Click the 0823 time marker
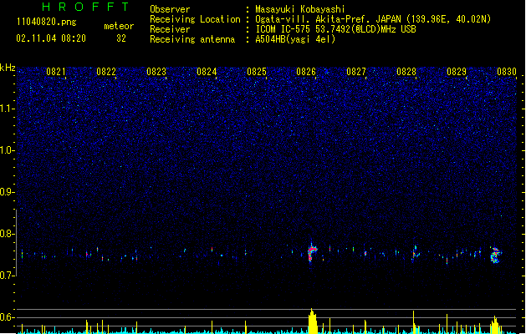 point(156,72)
